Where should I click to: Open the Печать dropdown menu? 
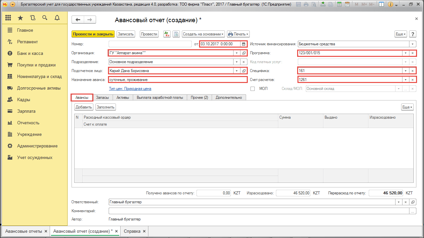pos(238,34)
